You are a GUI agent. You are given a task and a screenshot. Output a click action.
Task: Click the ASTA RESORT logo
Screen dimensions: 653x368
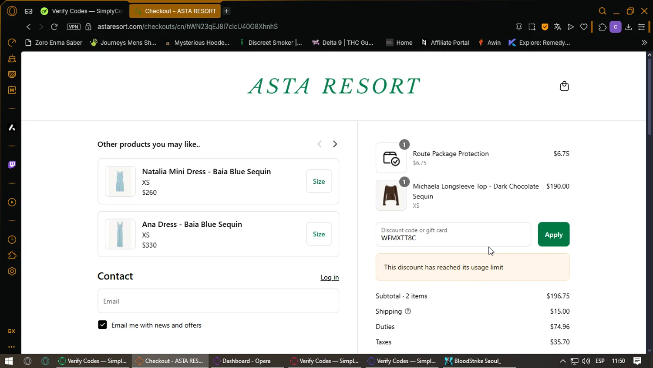tap(334, 86)
